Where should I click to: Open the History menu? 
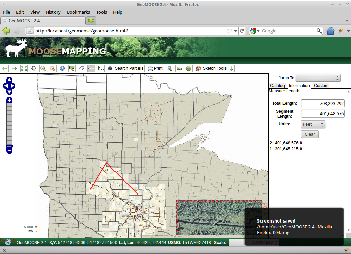(x=53, y=12)
